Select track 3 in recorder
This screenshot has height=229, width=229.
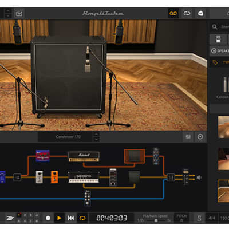(x=31, y=215)
